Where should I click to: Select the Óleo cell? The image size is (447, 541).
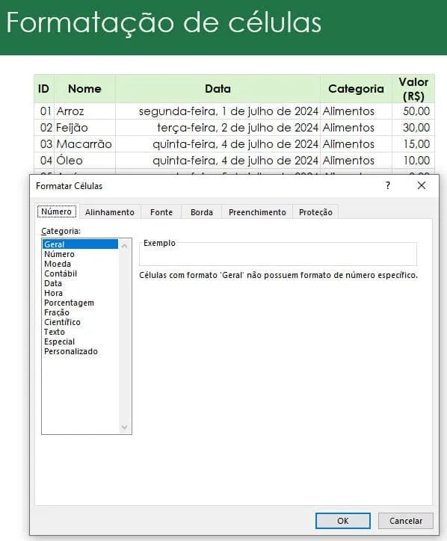(84, 161)
